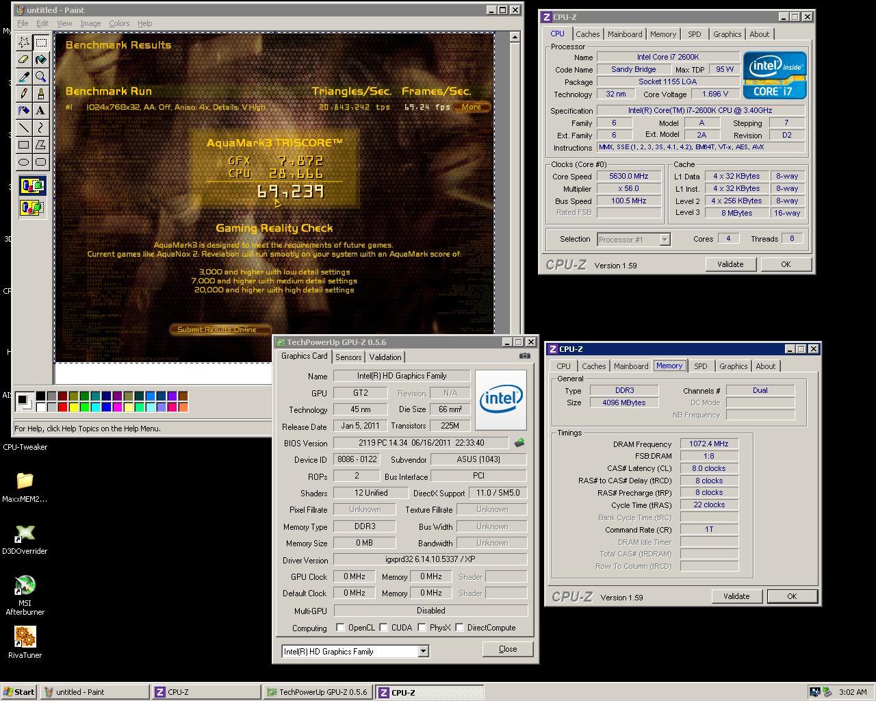
Task: Open the MSI Afterburner desktop shortcut
Action: pos(25,596)
